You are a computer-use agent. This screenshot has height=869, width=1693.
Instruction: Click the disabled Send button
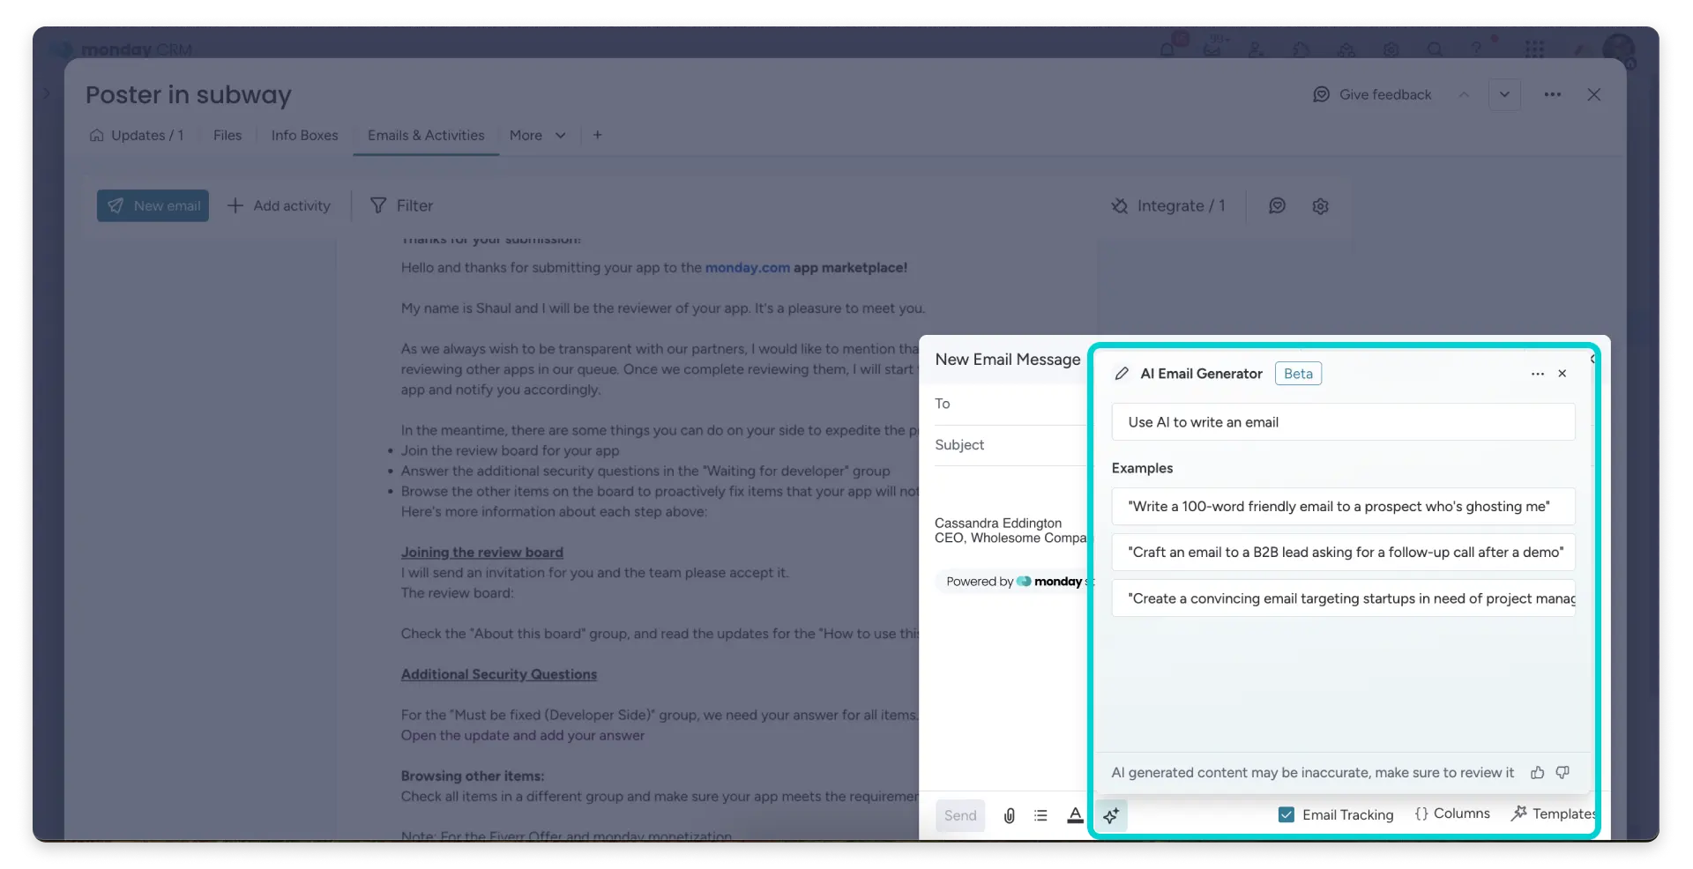pyautogui.click(x=960, y=815)
